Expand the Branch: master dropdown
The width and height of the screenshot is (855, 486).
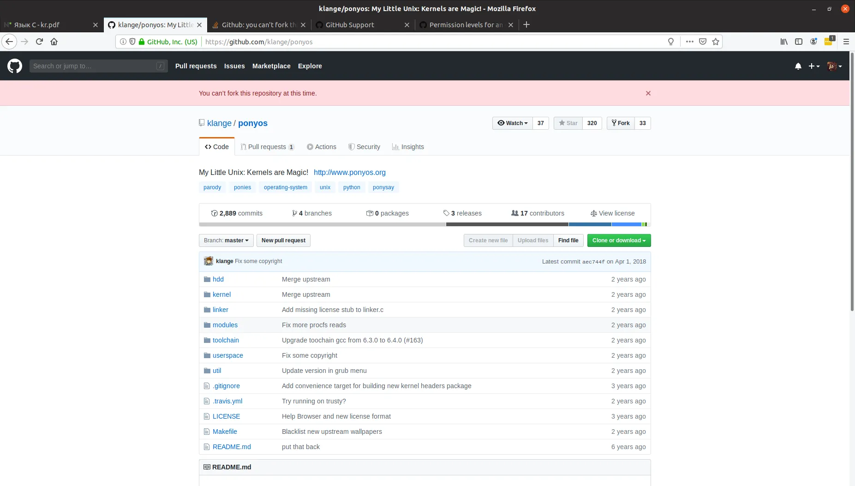point(226,240)
